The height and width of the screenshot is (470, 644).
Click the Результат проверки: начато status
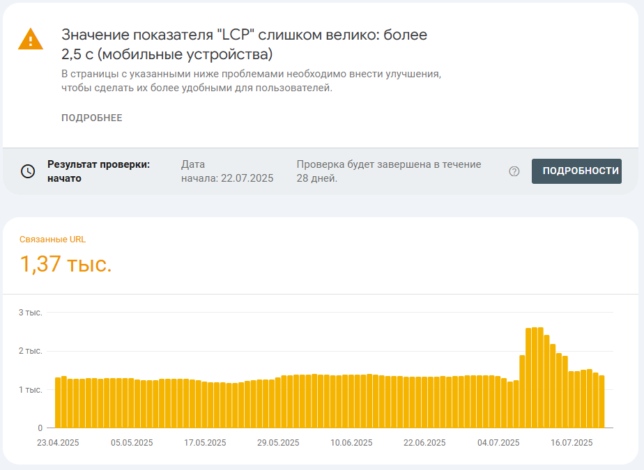point(98,171)
